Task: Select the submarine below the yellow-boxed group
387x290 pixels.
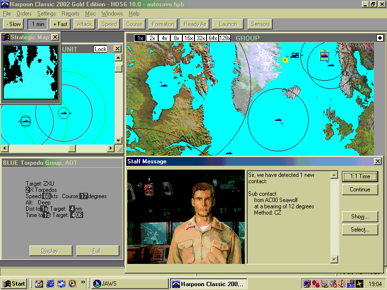Action: (x=331, y=65)
